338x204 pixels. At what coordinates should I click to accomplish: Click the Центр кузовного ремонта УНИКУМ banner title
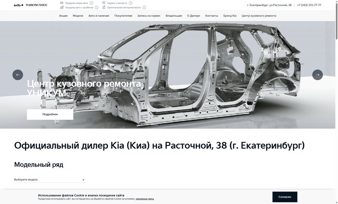tap(84, 88)
